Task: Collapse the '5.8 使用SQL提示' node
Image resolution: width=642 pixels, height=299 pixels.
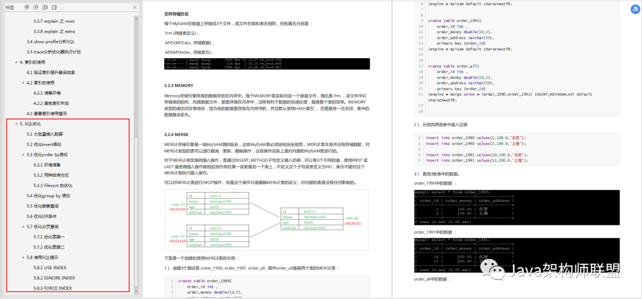Action: click(x=23, y=257)
